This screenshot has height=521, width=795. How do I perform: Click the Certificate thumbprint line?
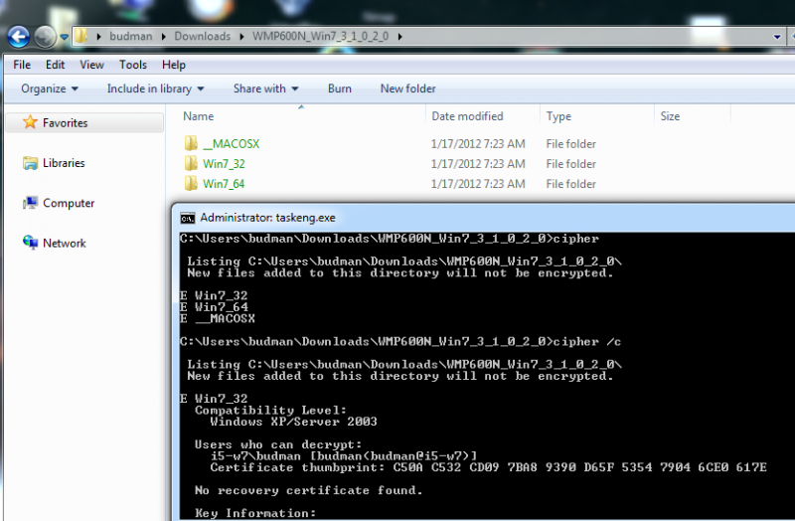[488, 467]
